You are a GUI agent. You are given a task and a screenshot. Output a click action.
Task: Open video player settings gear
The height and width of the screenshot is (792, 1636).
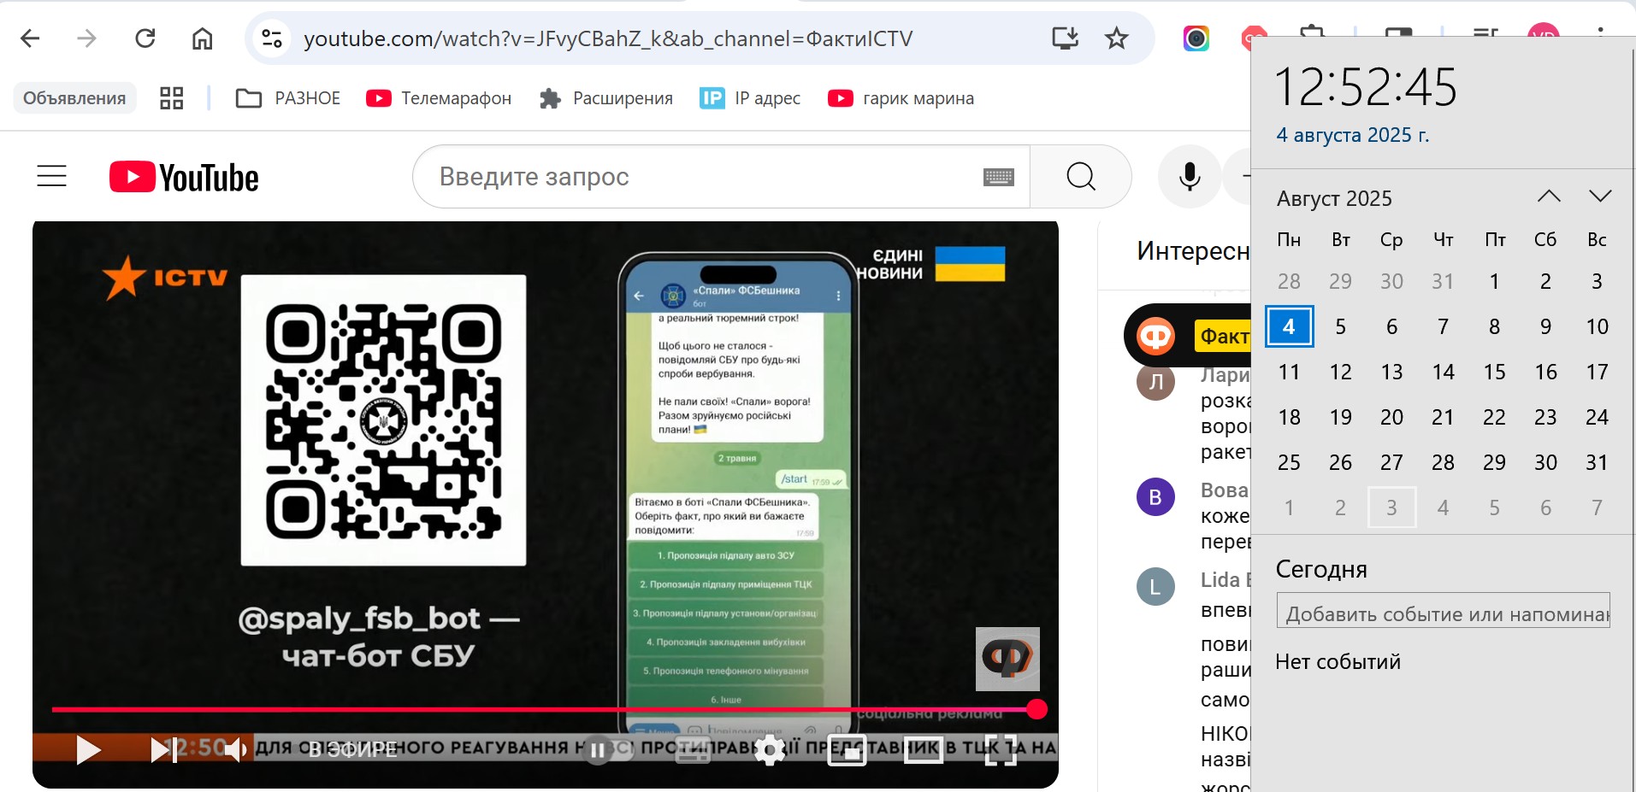pyautogui.click(x=770, y=750)
